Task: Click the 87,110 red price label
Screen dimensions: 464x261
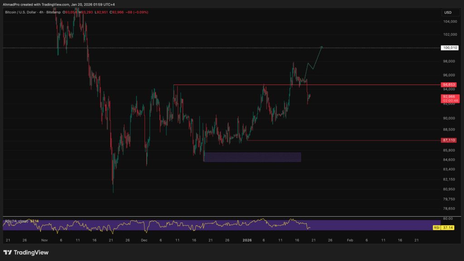Action: pos(449,140)
